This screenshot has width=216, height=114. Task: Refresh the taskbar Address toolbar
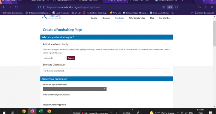(116, 113)
